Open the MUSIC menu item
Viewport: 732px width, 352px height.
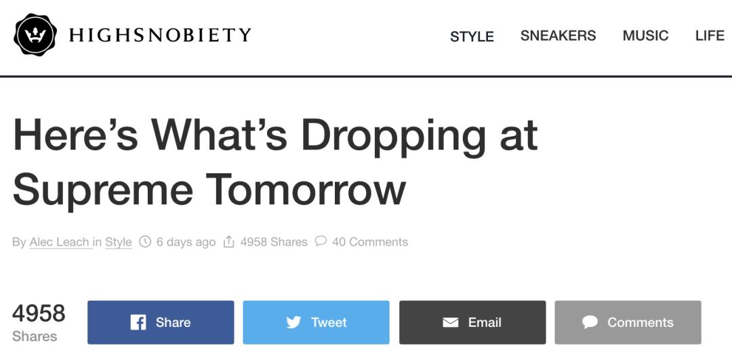tap(645, 36)
